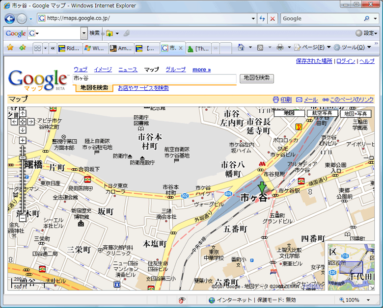
Task: Click the red Stop loading icon
Action: [273, 19]
